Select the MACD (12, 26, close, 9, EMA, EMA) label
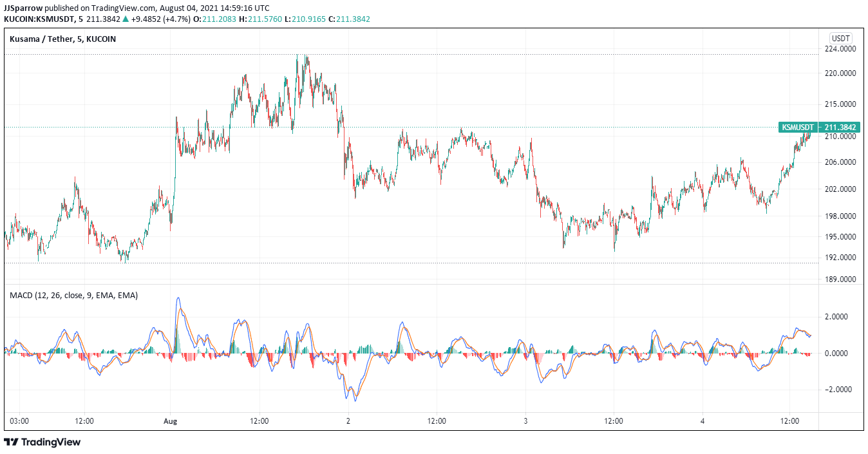The width and height of the screenshot is (868, 454). tap(73, 295)
